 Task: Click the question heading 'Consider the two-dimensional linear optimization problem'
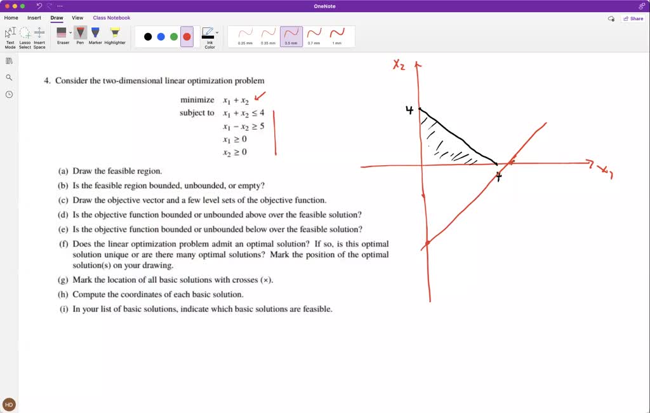pyautogui.click(x=159, y=81)
